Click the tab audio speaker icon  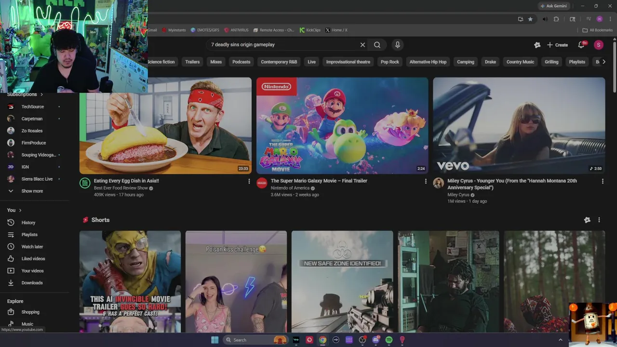coord(545,19)
